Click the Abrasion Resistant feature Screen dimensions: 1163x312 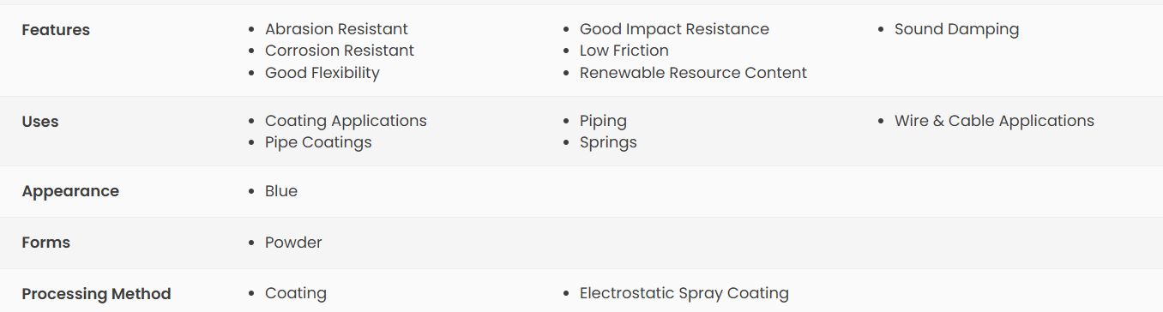click(x=336, y=29)
